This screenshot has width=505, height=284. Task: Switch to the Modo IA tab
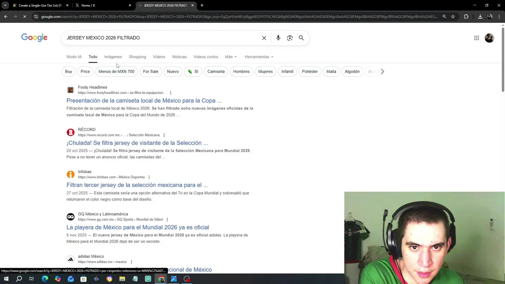coord(74,57)
